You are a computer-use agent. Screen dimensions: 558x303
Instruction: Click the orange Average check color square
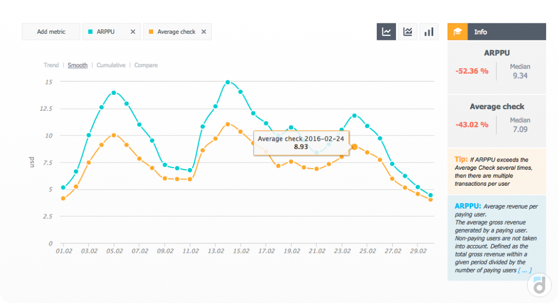tap(151, 32)
